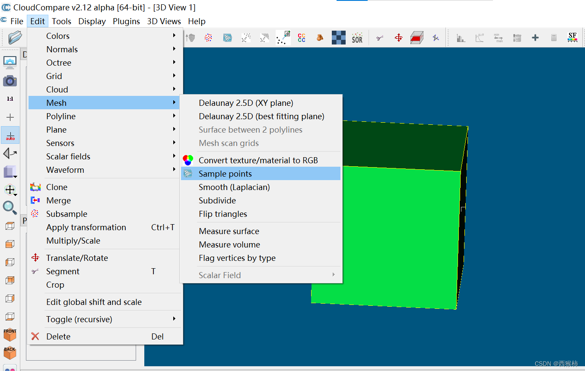Click the subsample red-dots toolbar icon

[208, 38]
